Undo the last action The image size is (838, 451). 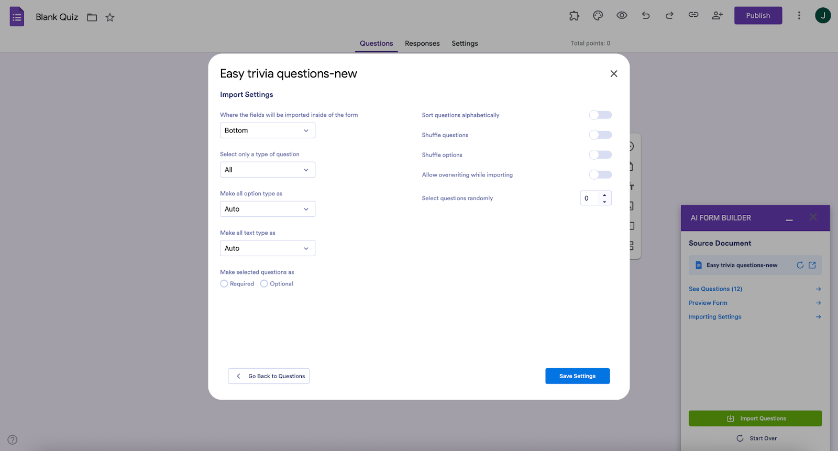(645, 16)
